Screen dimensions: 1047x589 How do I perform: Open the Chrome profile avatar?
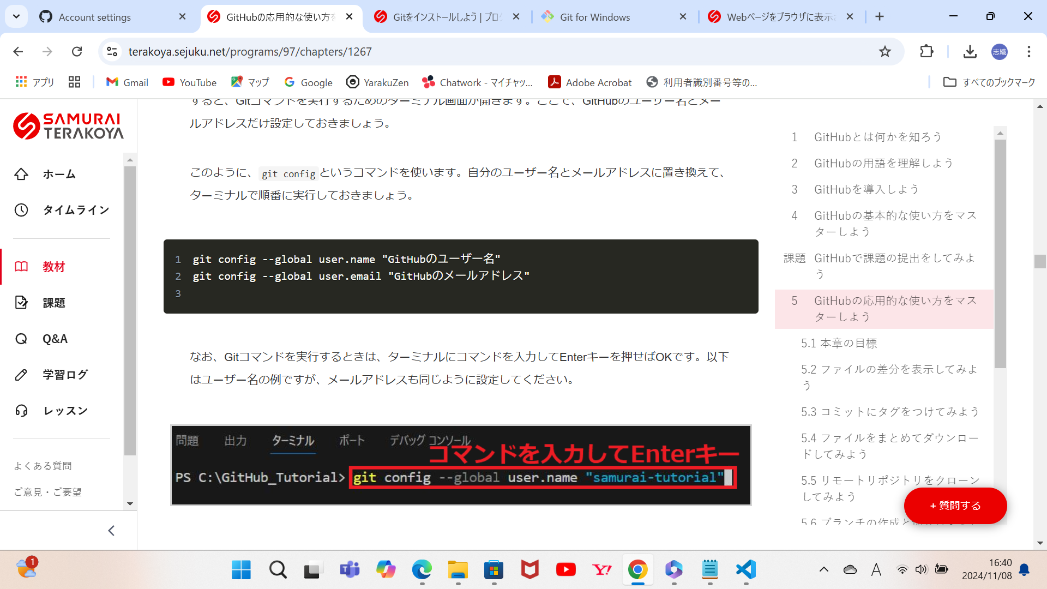pos(999,51)
